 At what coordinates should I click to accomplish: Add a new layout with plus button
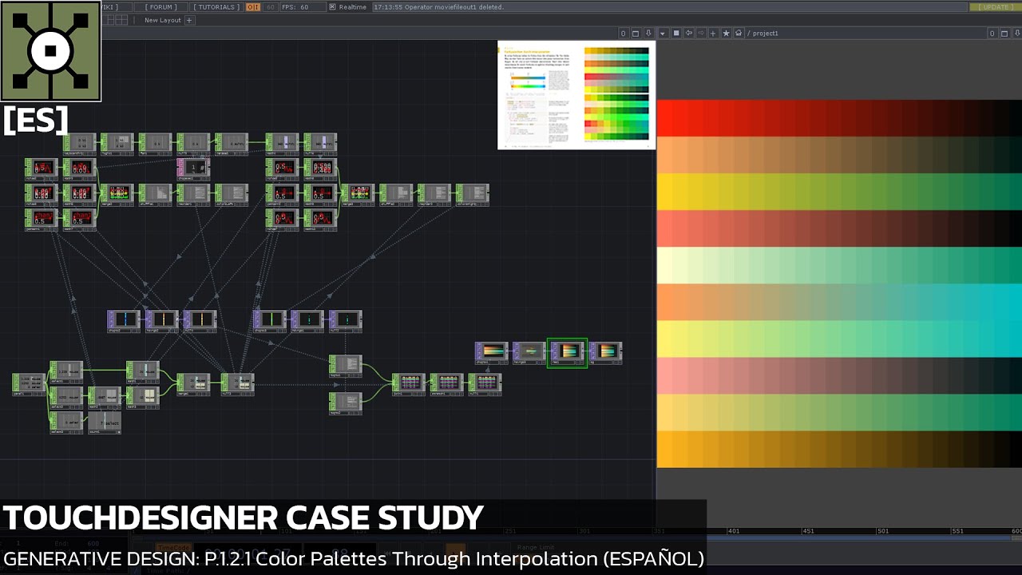(x=189, y=20)
